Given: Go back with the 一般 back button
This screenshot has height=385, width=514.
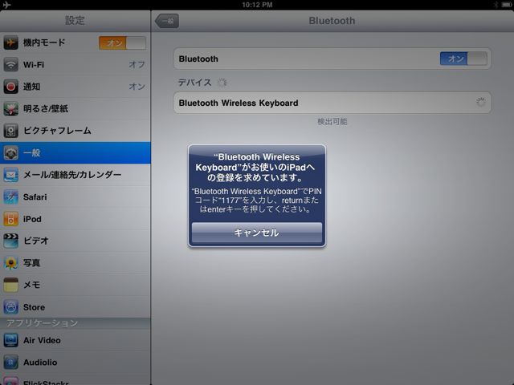Looking at the screenshot, I should pos(167,21).
